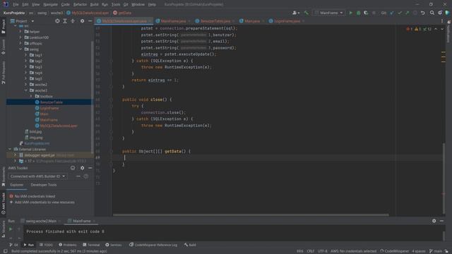Image resolution: width=452 pixels, height=254 pixels.
Task: Open the Refactor menu
Action: point(80,5)
